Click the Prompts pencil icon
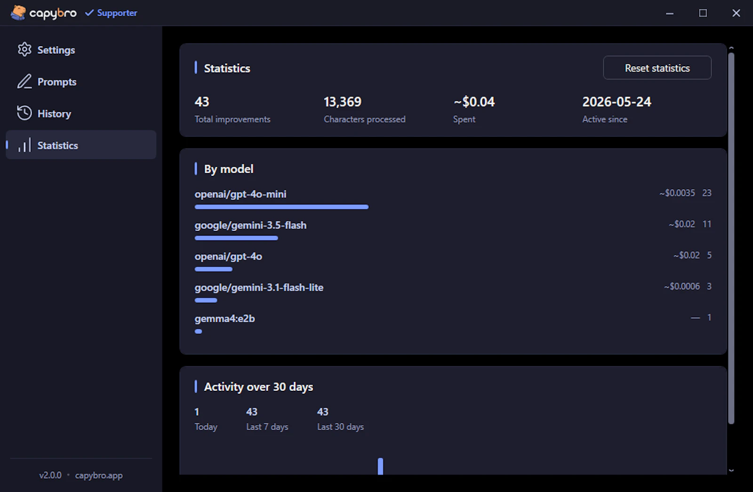753x492 pixels. coord(24,81)
